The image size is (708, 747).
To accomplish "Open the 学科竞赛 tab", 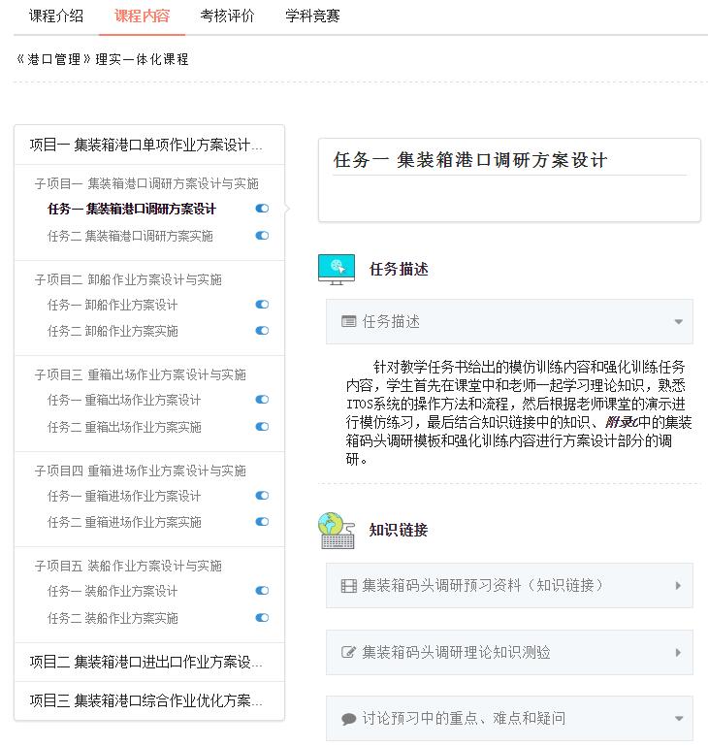I will (312, 16).
